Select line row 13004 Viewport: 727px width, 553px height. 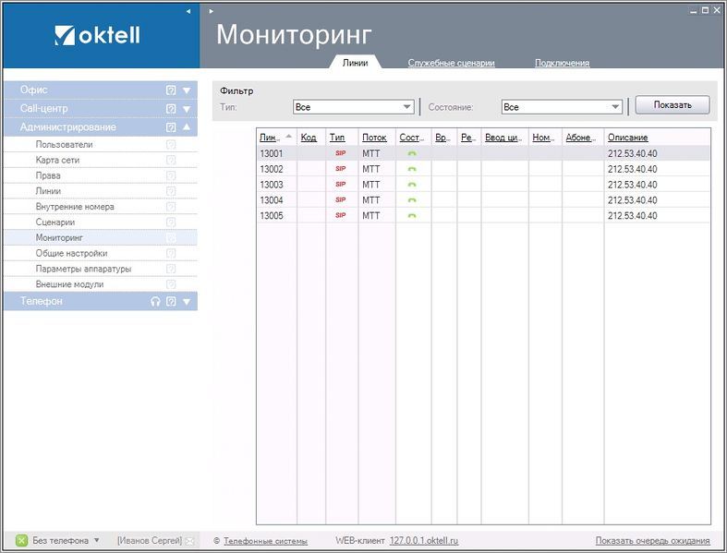click(x=483, y=200)
